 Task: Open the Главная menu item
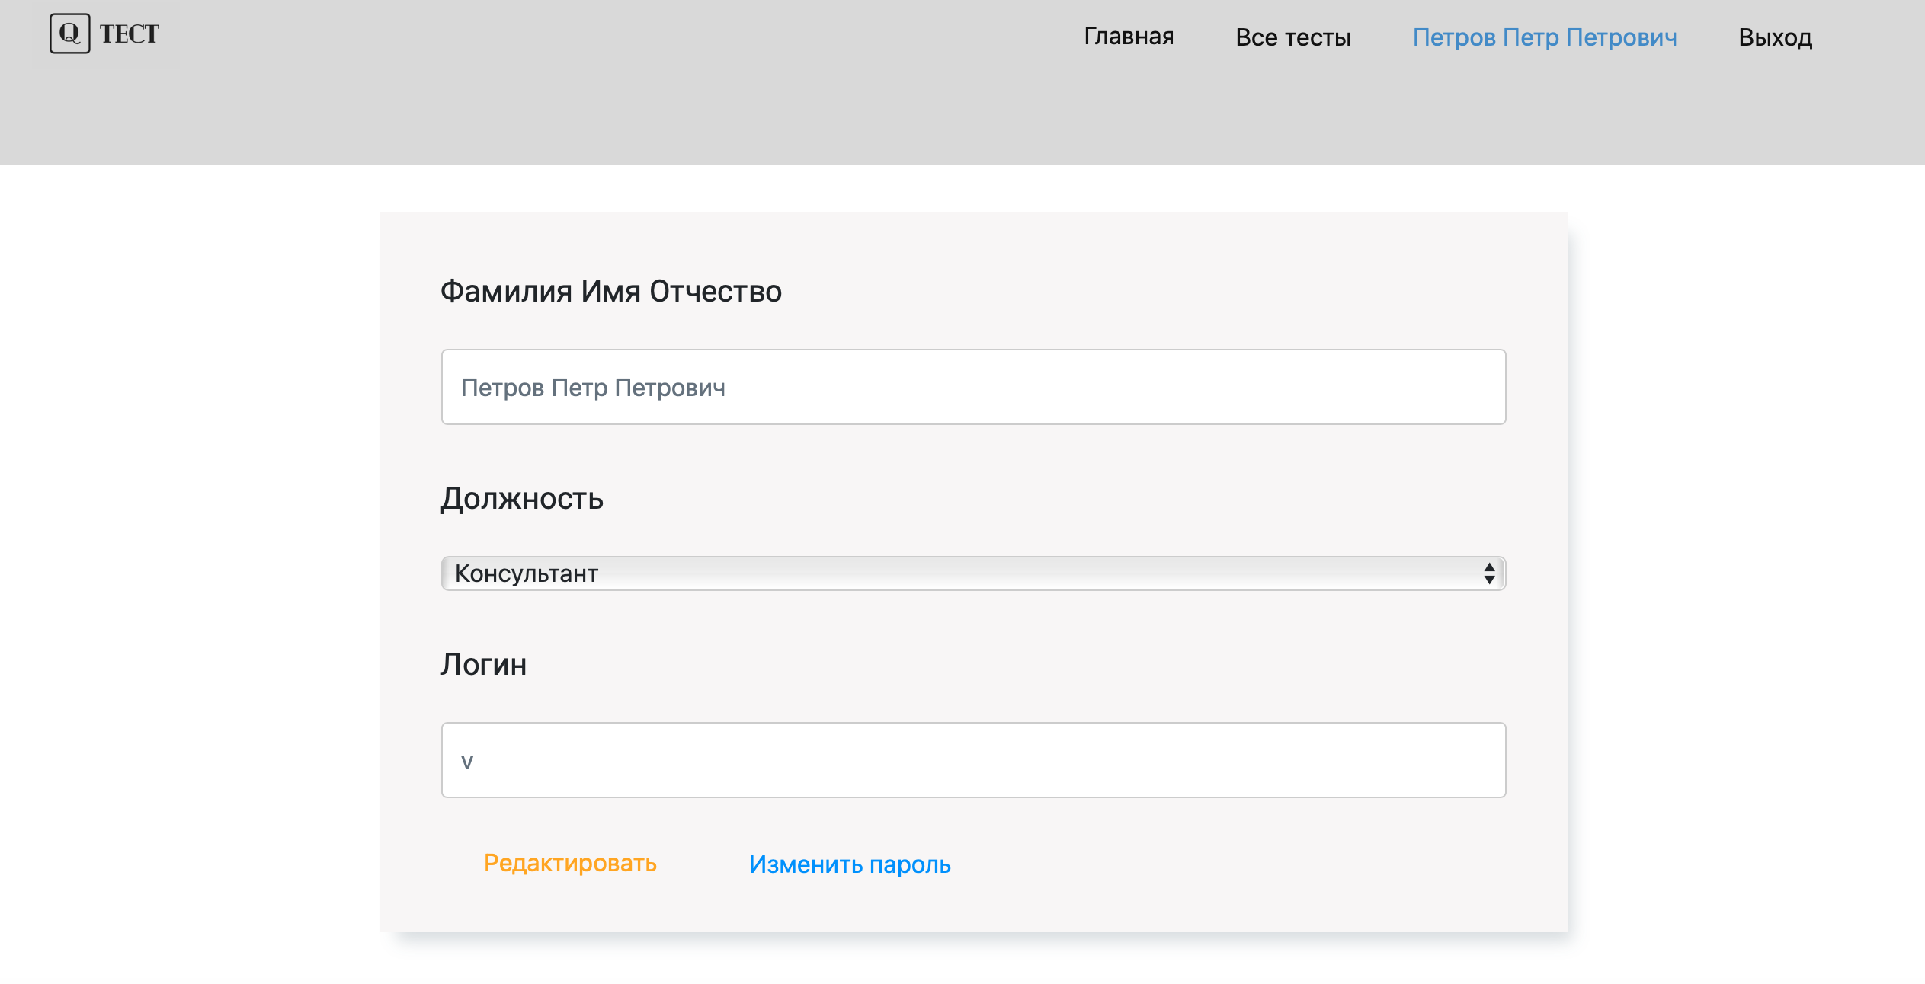click(1129, 37)
